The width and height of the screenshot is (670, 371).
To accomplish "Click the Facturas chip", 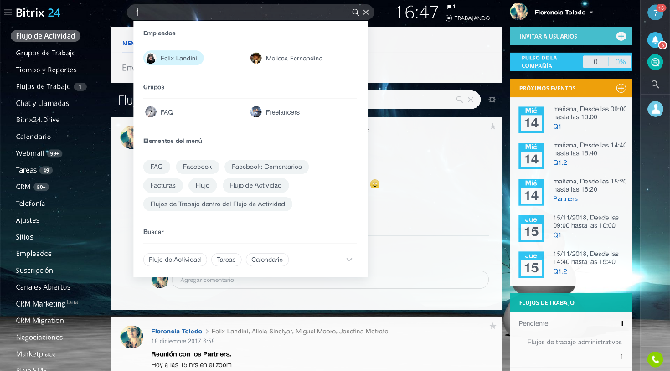I will [162, 185].
